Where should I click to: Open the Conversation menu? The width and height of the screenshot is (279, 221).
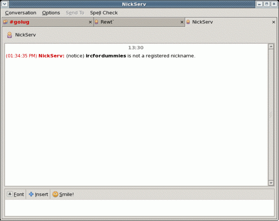(21, 13)
